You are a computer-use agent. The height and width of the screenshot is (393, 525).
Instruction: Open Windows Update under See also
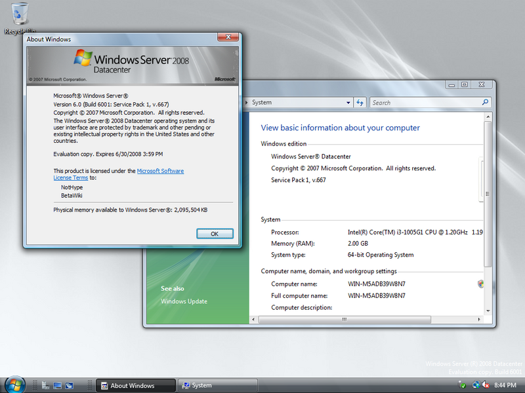[184, 301]
